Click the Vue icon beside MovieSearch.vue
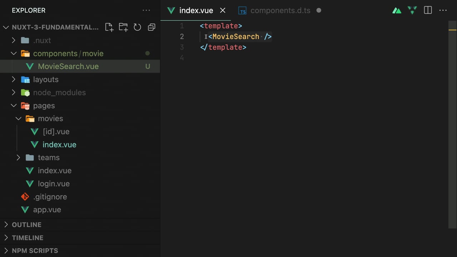The height and width of the screenshot is (257, 457). 30,67
